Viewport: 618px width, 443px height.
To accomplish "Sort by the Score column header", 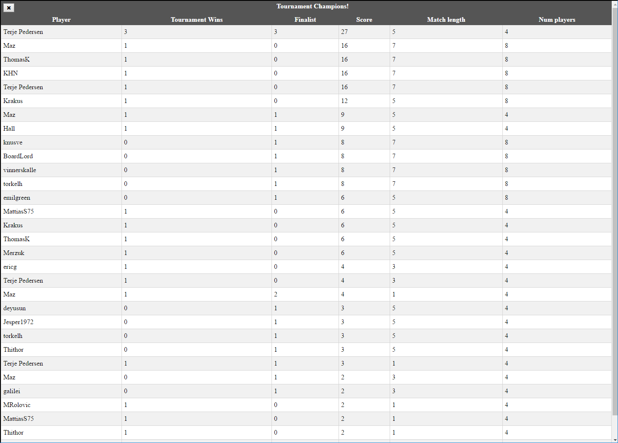I will (x=364, y=20).
